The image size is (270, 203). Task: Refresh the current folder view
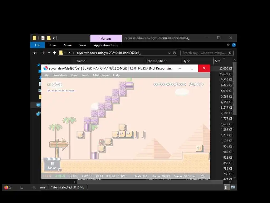click(175, 53)
